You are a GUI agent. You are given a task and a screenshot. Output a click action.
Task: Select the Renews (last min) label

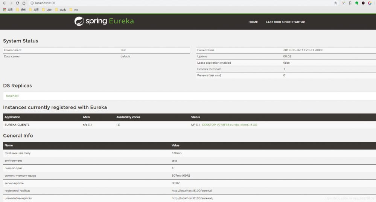point(209,75)
